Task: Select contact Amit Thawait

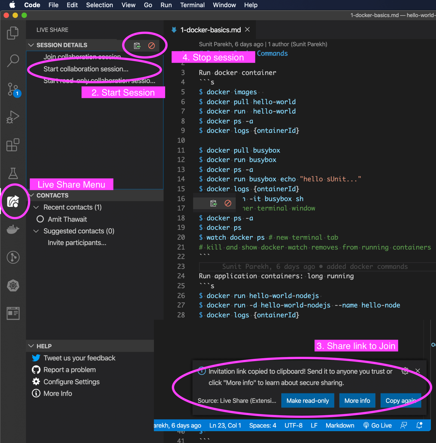Action: click(67, 219)
